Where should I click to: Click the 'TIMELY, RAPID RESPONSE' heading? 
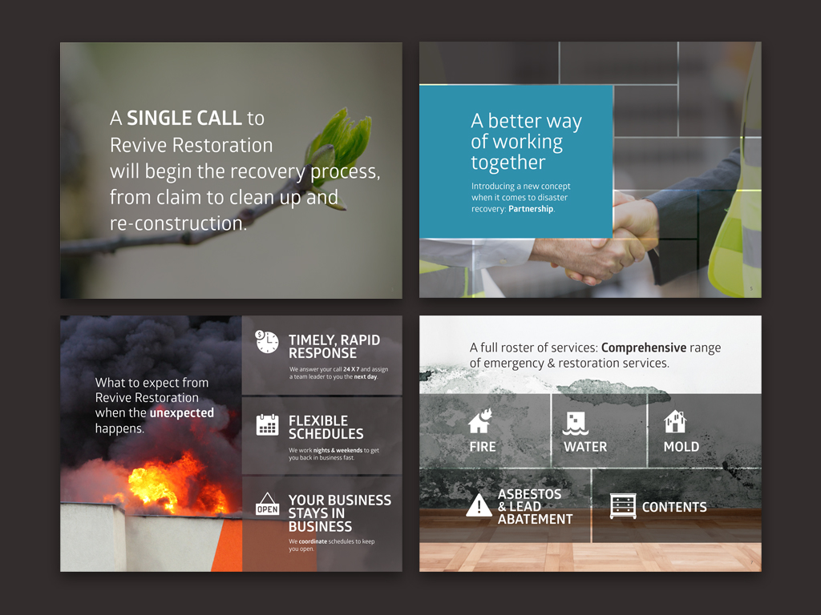[334, 346]
